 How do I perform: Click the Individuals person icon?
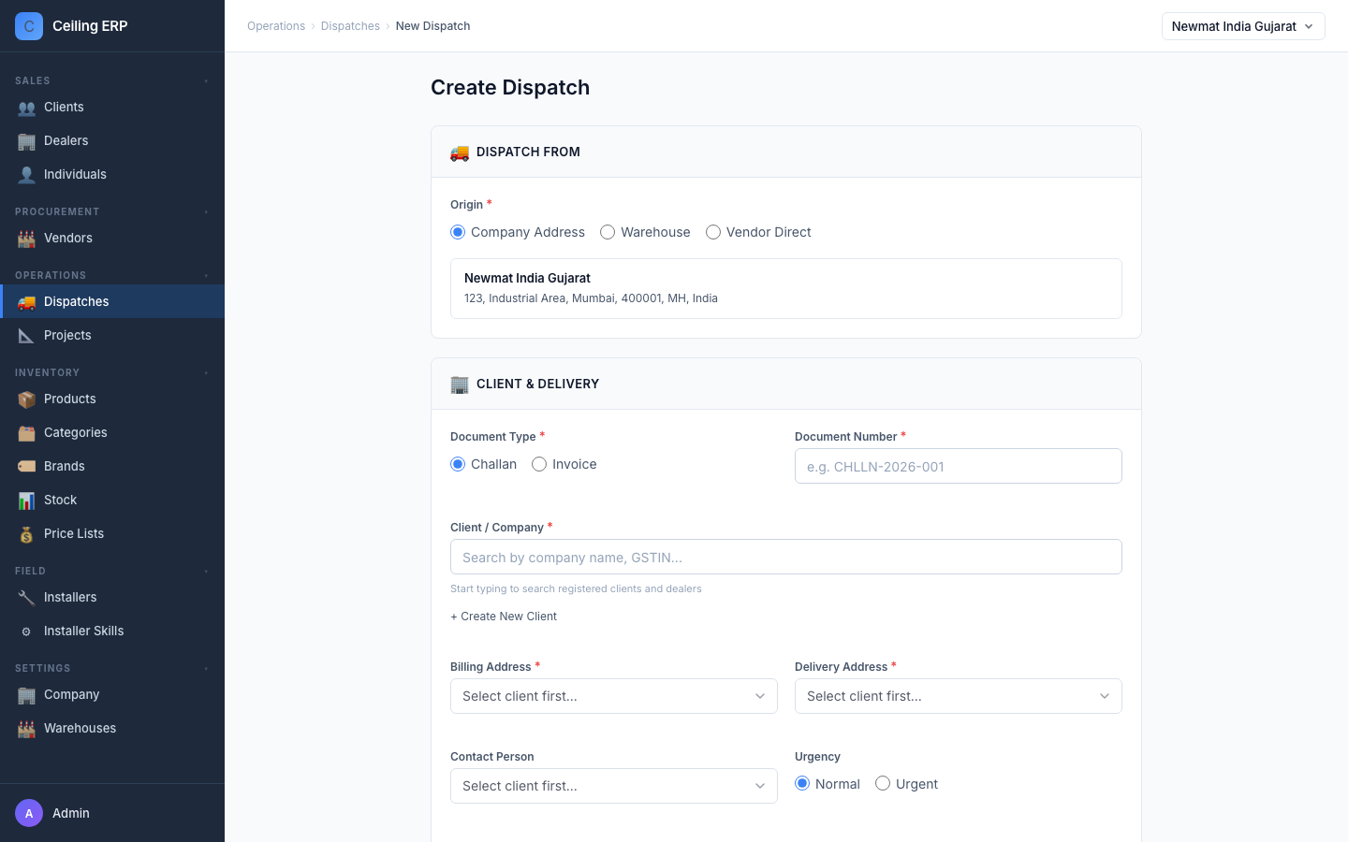pos(26,175)
